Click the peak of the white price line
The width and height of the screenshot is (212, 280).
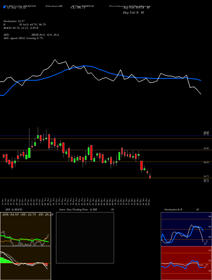click(55, 60)
